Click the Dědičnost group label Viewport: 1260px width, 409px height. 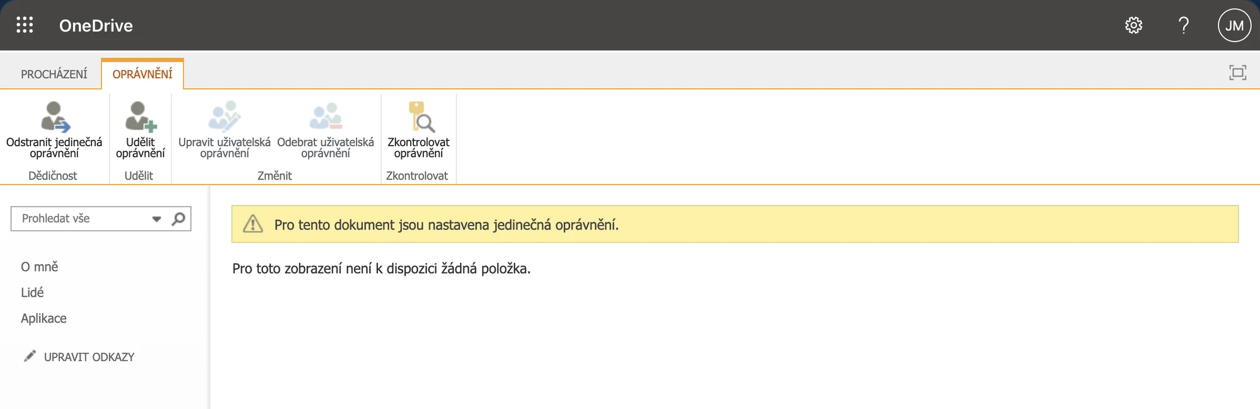tap(53, 176)
